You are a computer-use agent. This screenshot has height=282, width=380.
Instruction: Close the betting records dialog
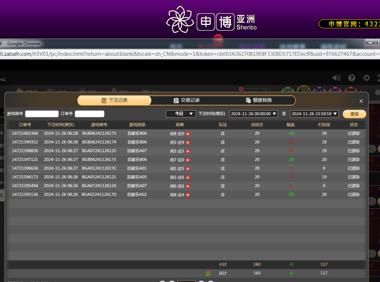[361, 101]
